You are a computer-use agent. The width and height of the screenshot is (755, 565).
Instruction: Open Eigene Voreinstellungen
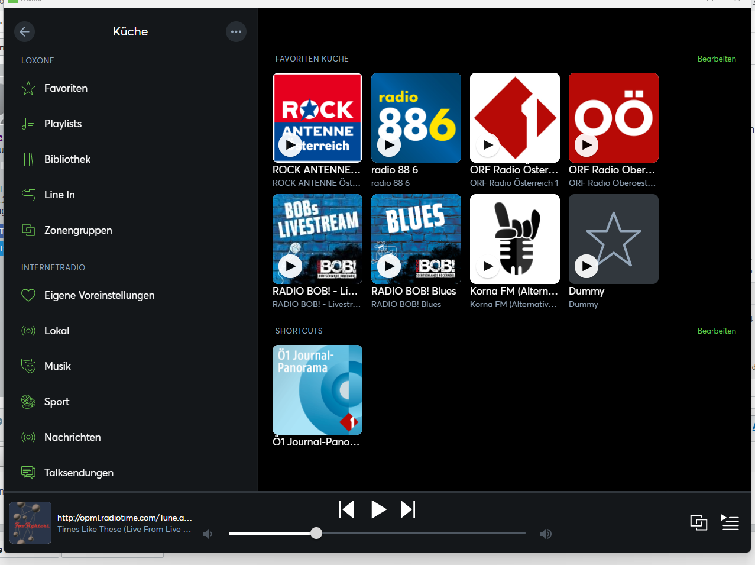pos(131,295)
